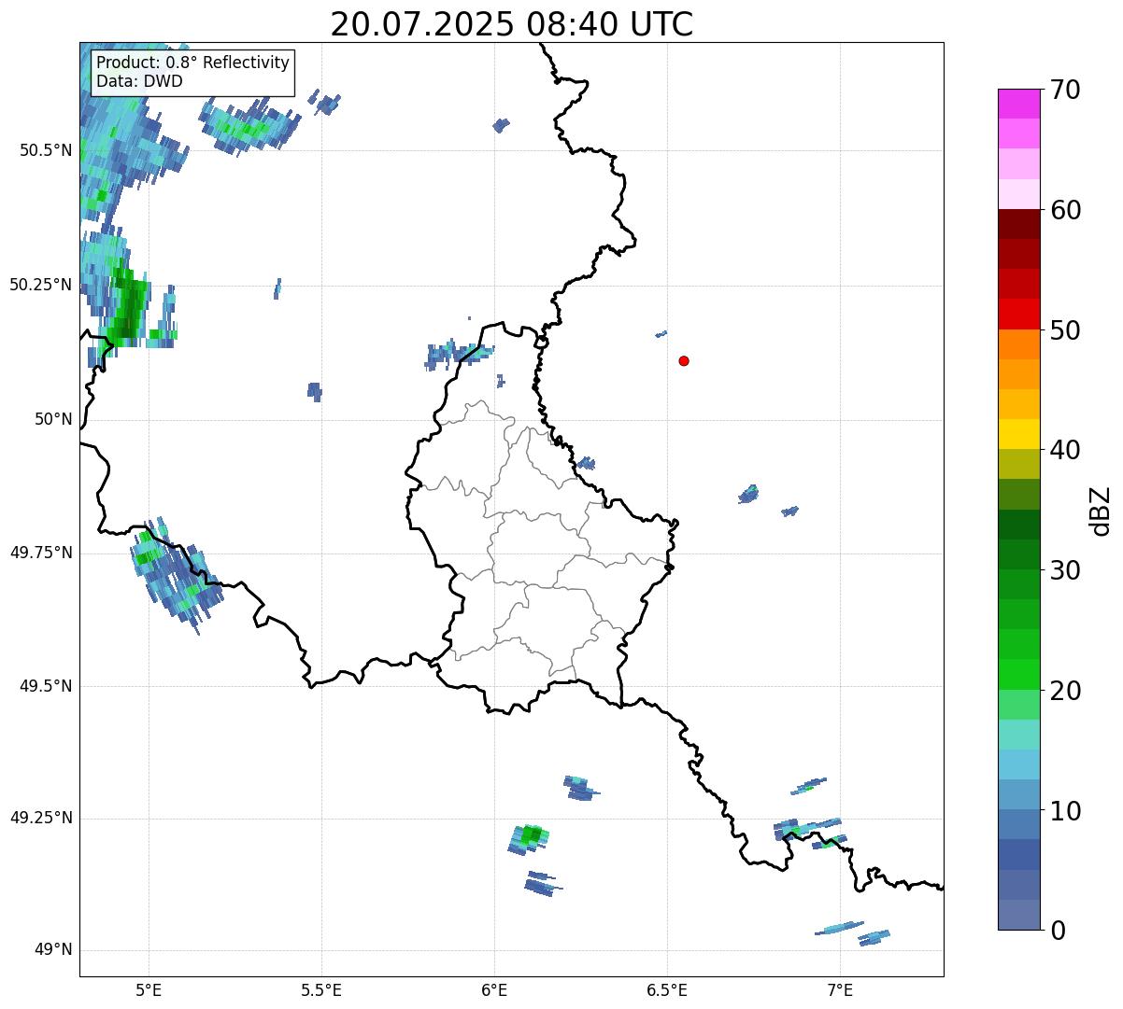Click the colorbar tick label 70
Viewport: 1123px width, 1009px height.
point(1065,90)
